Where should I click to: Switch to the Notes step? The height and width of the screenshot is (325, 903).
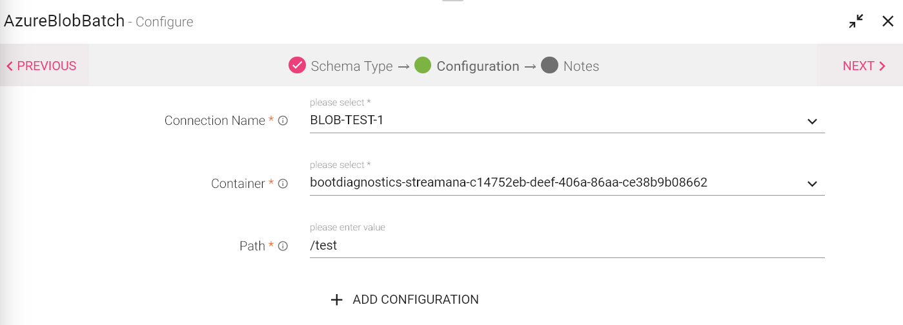581,66
